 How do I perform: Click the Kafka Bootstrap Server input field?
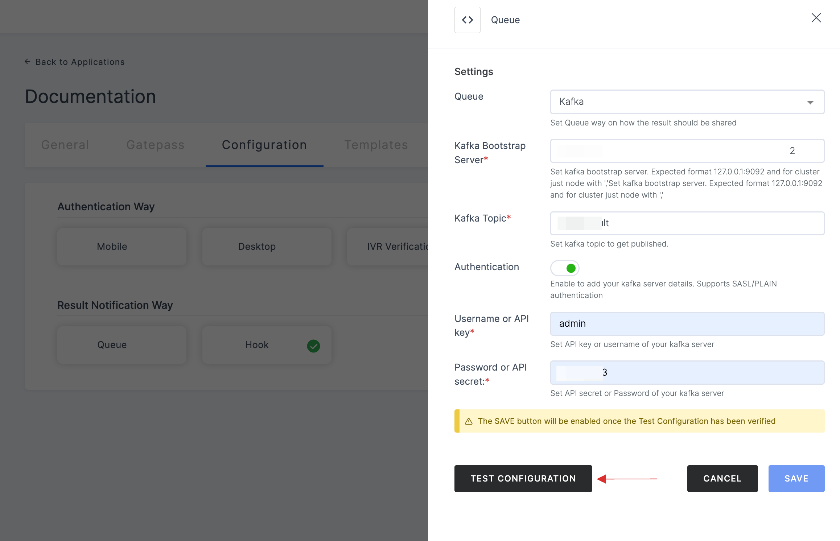point(688,150)
